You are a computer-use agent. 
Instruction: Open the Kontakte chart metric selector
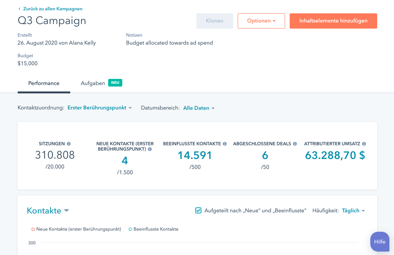[x=47, y=210]
